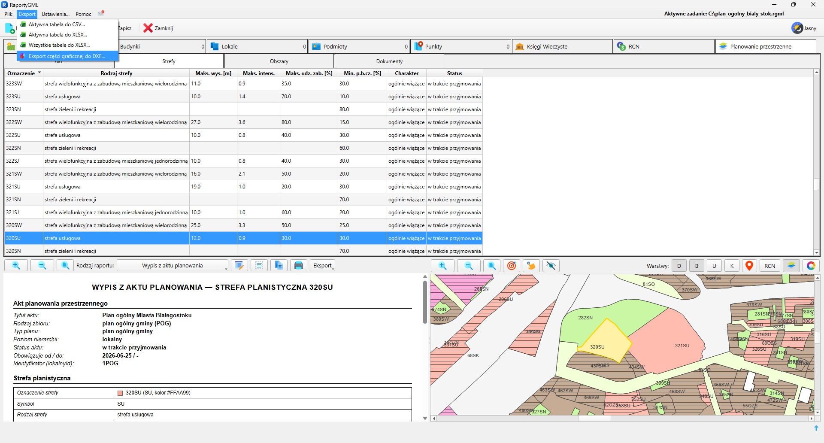Open the Podmioty section
This screenshot has height=443, width=824.
pos(359,46)
